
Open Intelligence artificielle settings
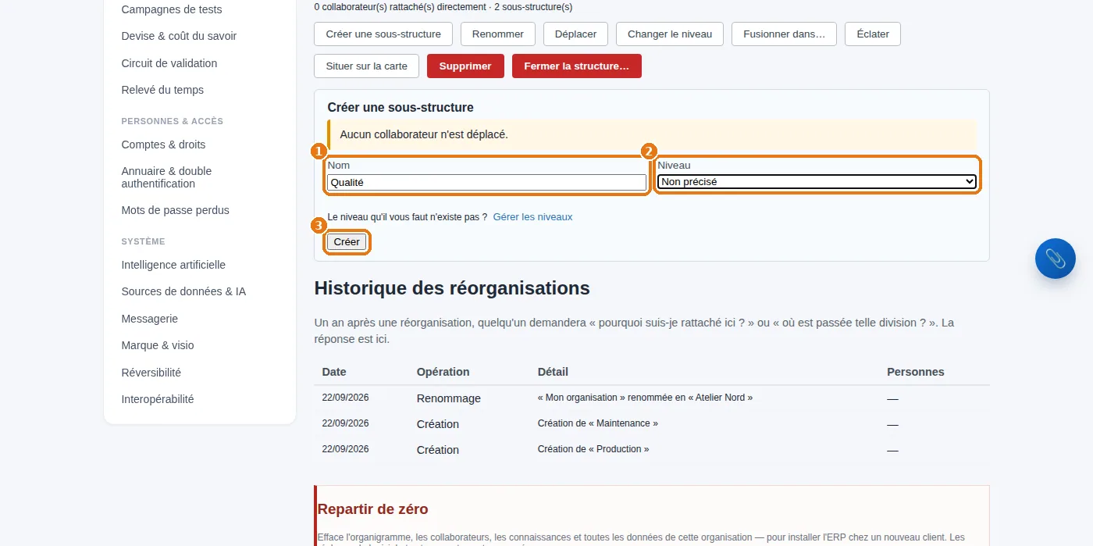pos(173,265)
